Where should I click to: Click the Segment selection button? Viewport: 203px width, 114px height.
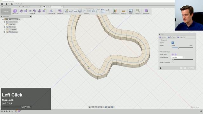point(173,43)
